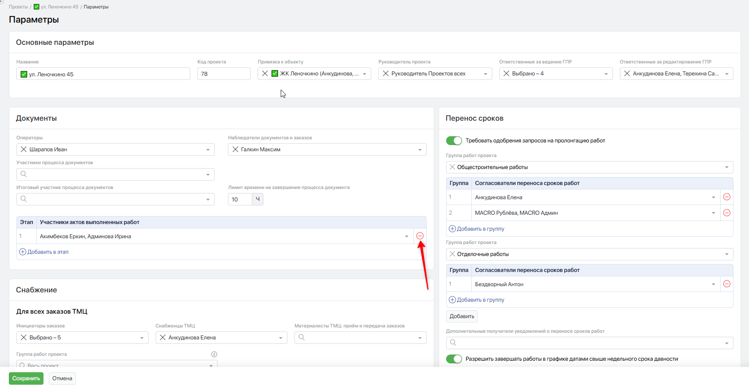
Task: Open Инициаторы заказов dropdown
Action: click(x=141, y=338)
